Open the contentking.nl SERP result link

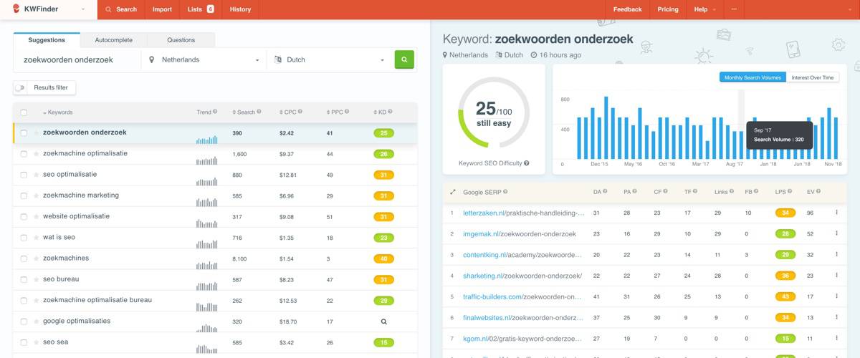[x=524, y=255]
